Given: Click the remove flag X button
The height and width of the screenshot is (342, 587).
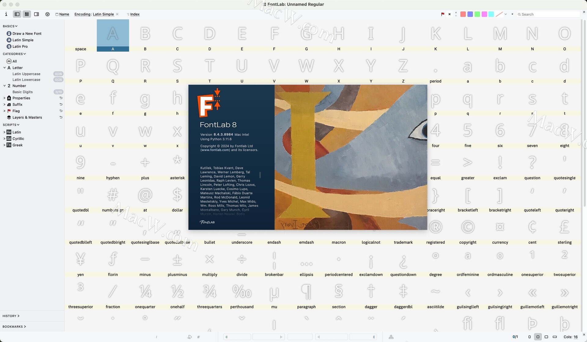Looking at the screenshot, I should click(449, 14).
